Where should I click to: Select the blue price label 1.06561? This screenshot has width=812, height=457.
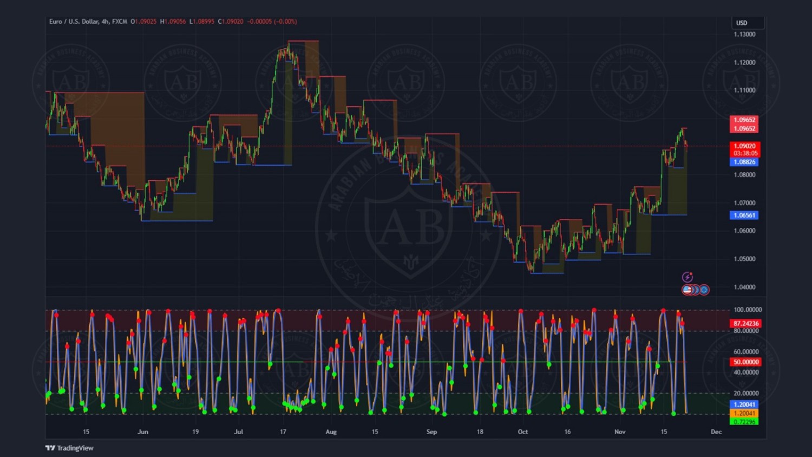(744, 215)
